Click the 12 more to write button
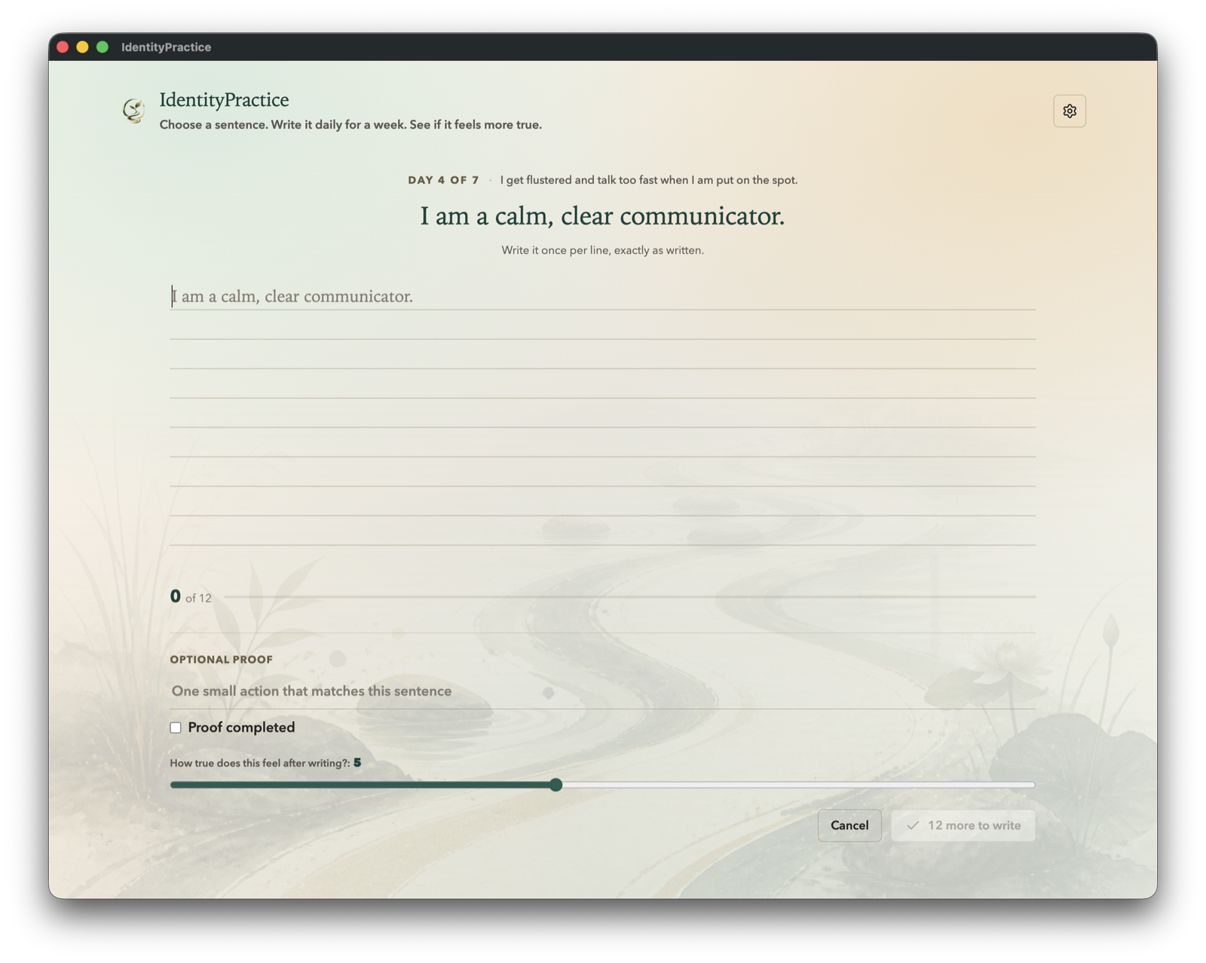Screen dimensions: 1206x963 (963, 825)
